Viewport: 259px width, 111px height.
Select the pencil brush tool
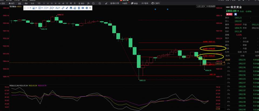coord(67,8)
